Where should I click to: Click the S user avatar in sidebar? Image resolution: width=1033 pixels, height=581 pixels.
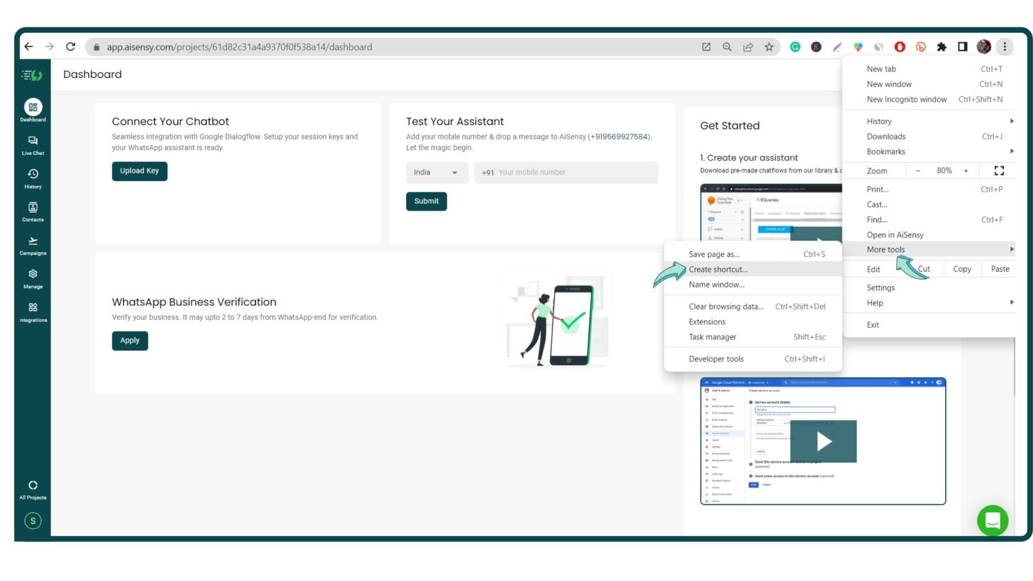click(33, 521)
